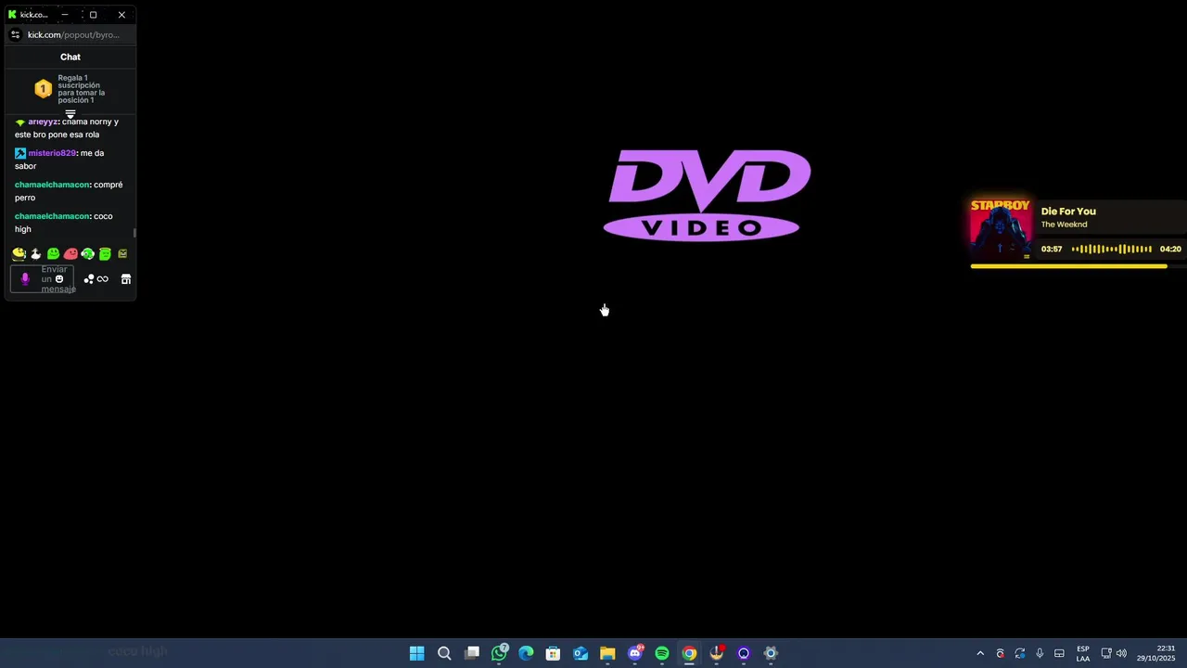Open misterio829 user profile
This screenshot has width=1187, height=668.
tap(52, 153)
